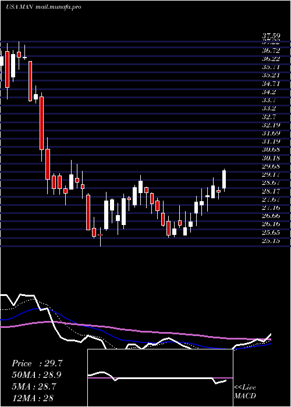
Task: Click the 'USA MAN mail.munafa.pro' title text
Action: 44,7
